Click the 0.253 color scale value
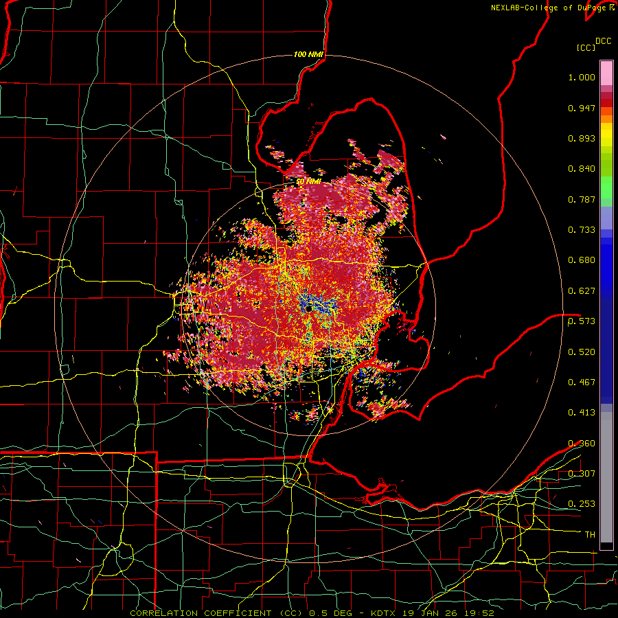The height and width of the screenshot is (618, 618). coord(582,504)
